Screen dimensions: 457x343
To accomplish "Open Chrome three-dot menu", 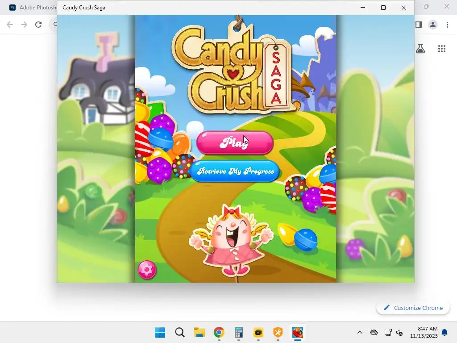I will click(447, 25).
